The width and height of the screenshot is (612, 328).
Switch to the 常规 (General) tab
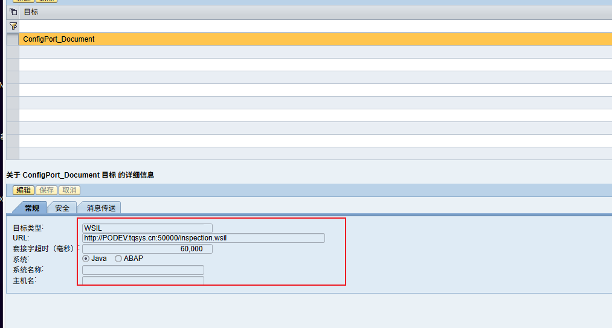click(31, 208)
